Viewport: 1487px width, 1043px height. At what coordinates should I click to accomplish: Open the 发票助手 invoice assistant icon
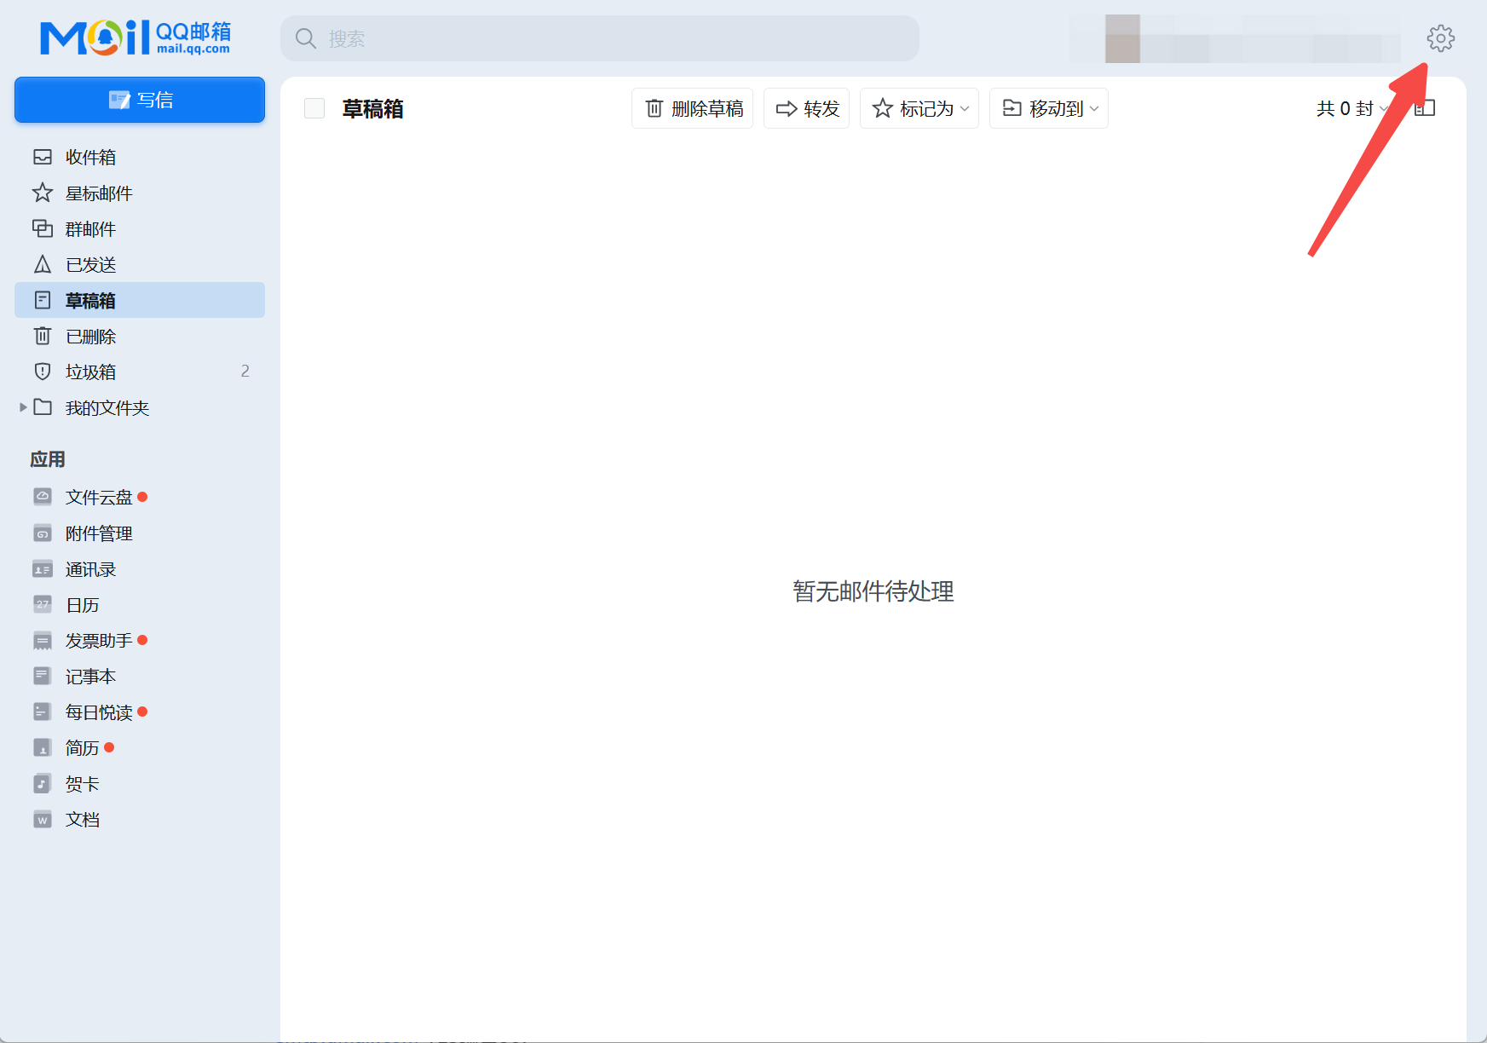(43, 640)
